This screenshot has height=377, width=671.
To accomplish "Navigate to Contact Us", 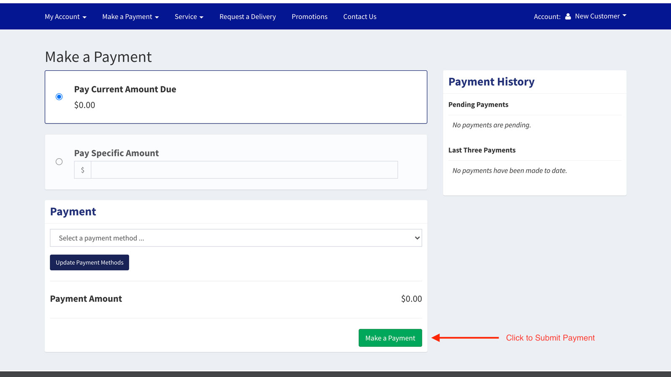I will point(360,17).
